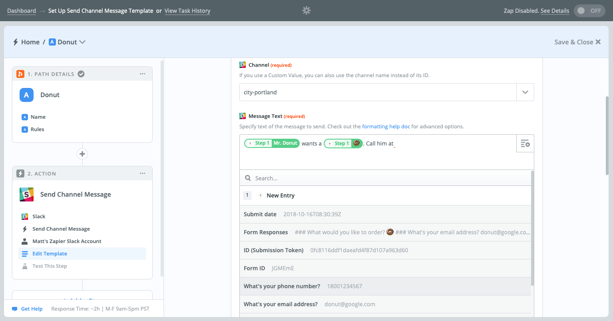The width and height of the screenshot is (613, 321).
Task: Click the Mr. Donut field pill
Action: click(272, 143)
